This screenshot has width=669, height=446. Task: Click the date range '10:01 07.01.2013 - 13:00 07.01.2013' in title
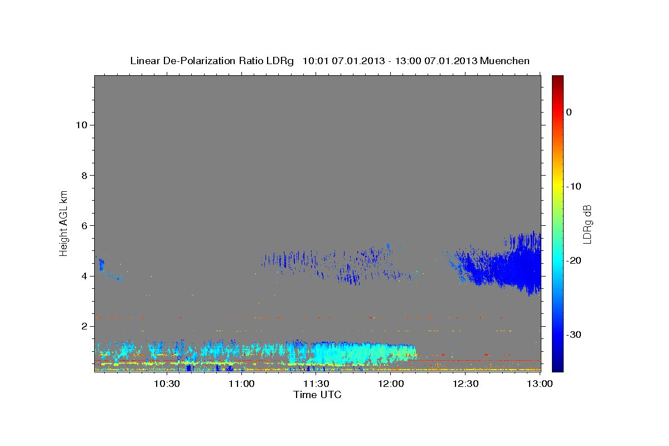pyautogui.click(x=390, y=61)
